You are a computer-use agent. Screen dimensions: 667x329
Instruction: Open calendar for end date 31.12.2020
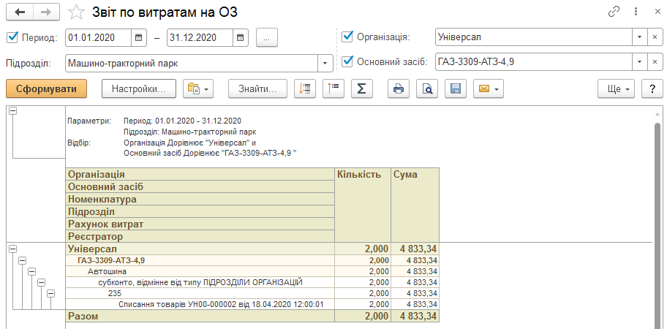(241, 37)
